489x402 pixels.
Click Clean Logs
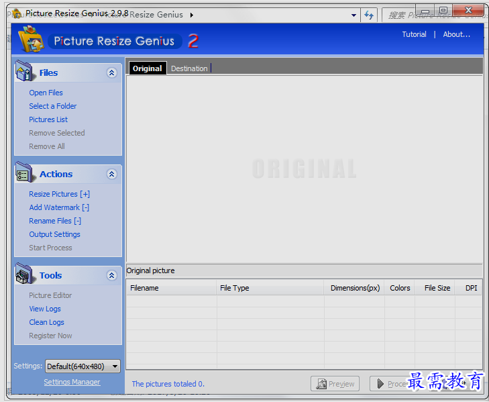(x=46, y=322)
